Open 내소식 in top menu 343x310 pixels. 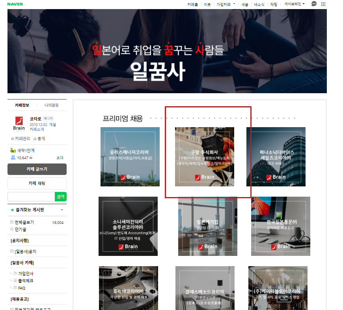click(259, 4)
